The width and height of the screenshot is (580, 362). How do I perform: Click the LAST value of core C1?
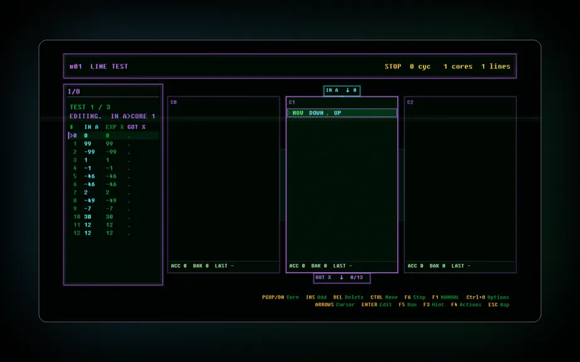[342, 266]
